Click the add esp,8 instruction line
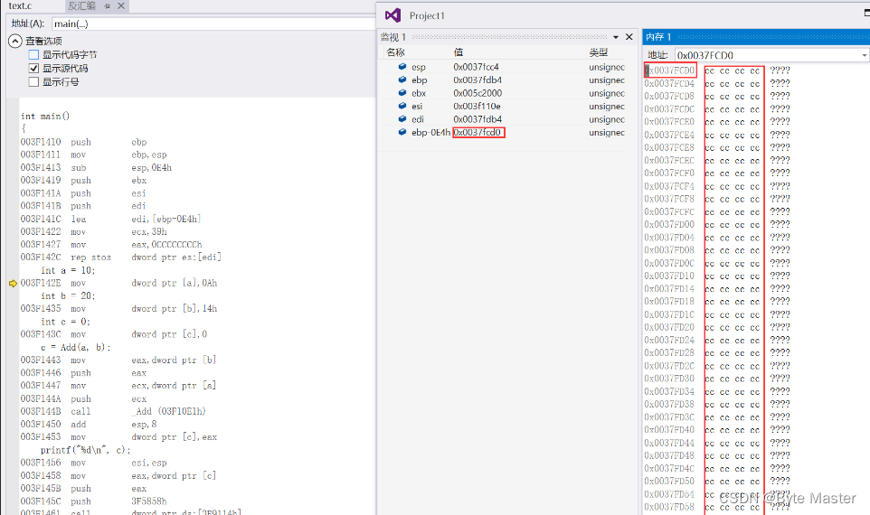The height and width of the screenshot is (515, 870). pyautogui.click(x=89, y=424)
